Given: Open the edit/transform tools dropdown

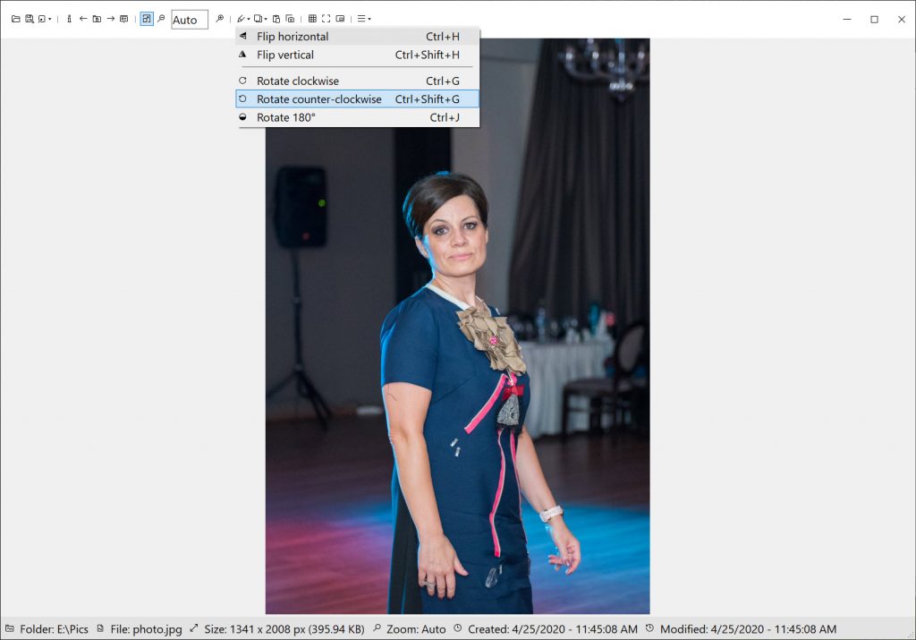Looking at the screenshot, I should click(x=243, y=19).
